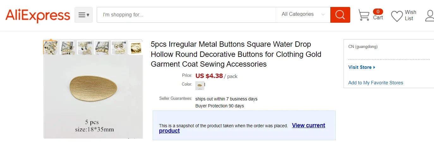The height and width of the screenshot is (150, 434).
Task: Click Add to My Favorite Stores
Action: click(376, 83)
